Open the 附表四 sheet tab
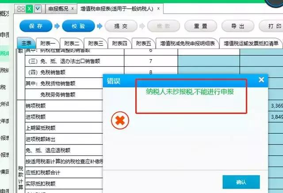 [x=119, y=43]
